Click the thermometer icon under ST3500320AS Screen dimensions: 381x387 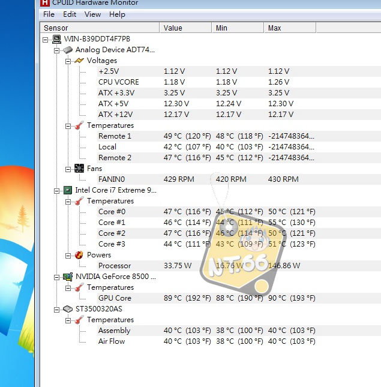79,320
